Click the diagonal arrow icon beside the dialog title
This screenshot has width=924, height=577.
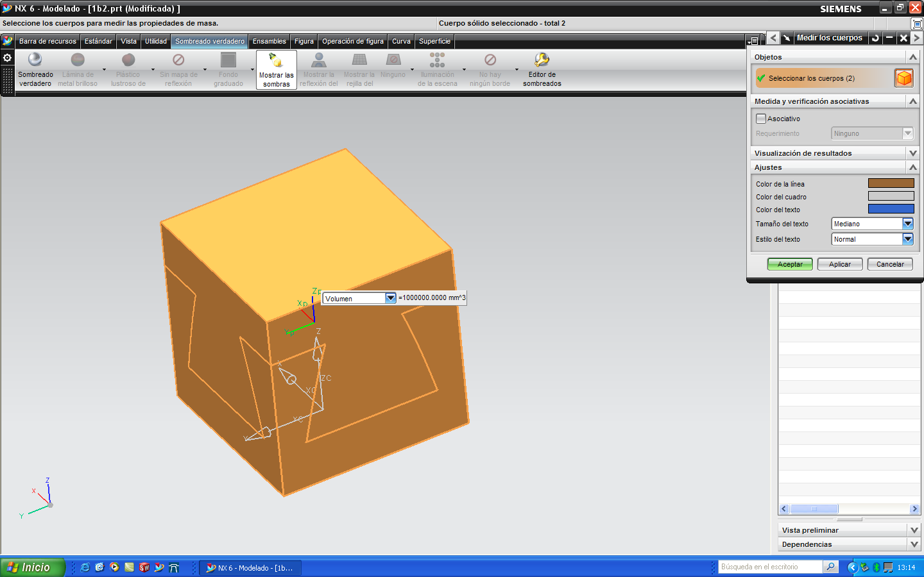click(x=787, y=38)
